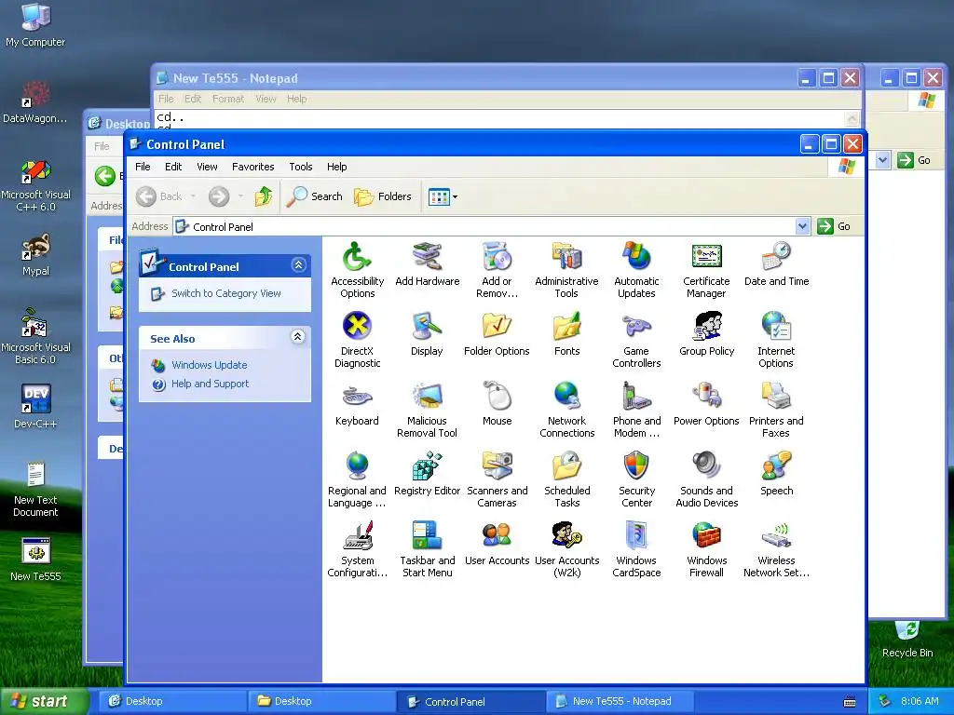Open Malicious Removal Tool icon
Viewport: 954px width, 715px height.
pyautogui.click(x=427, y=410)
